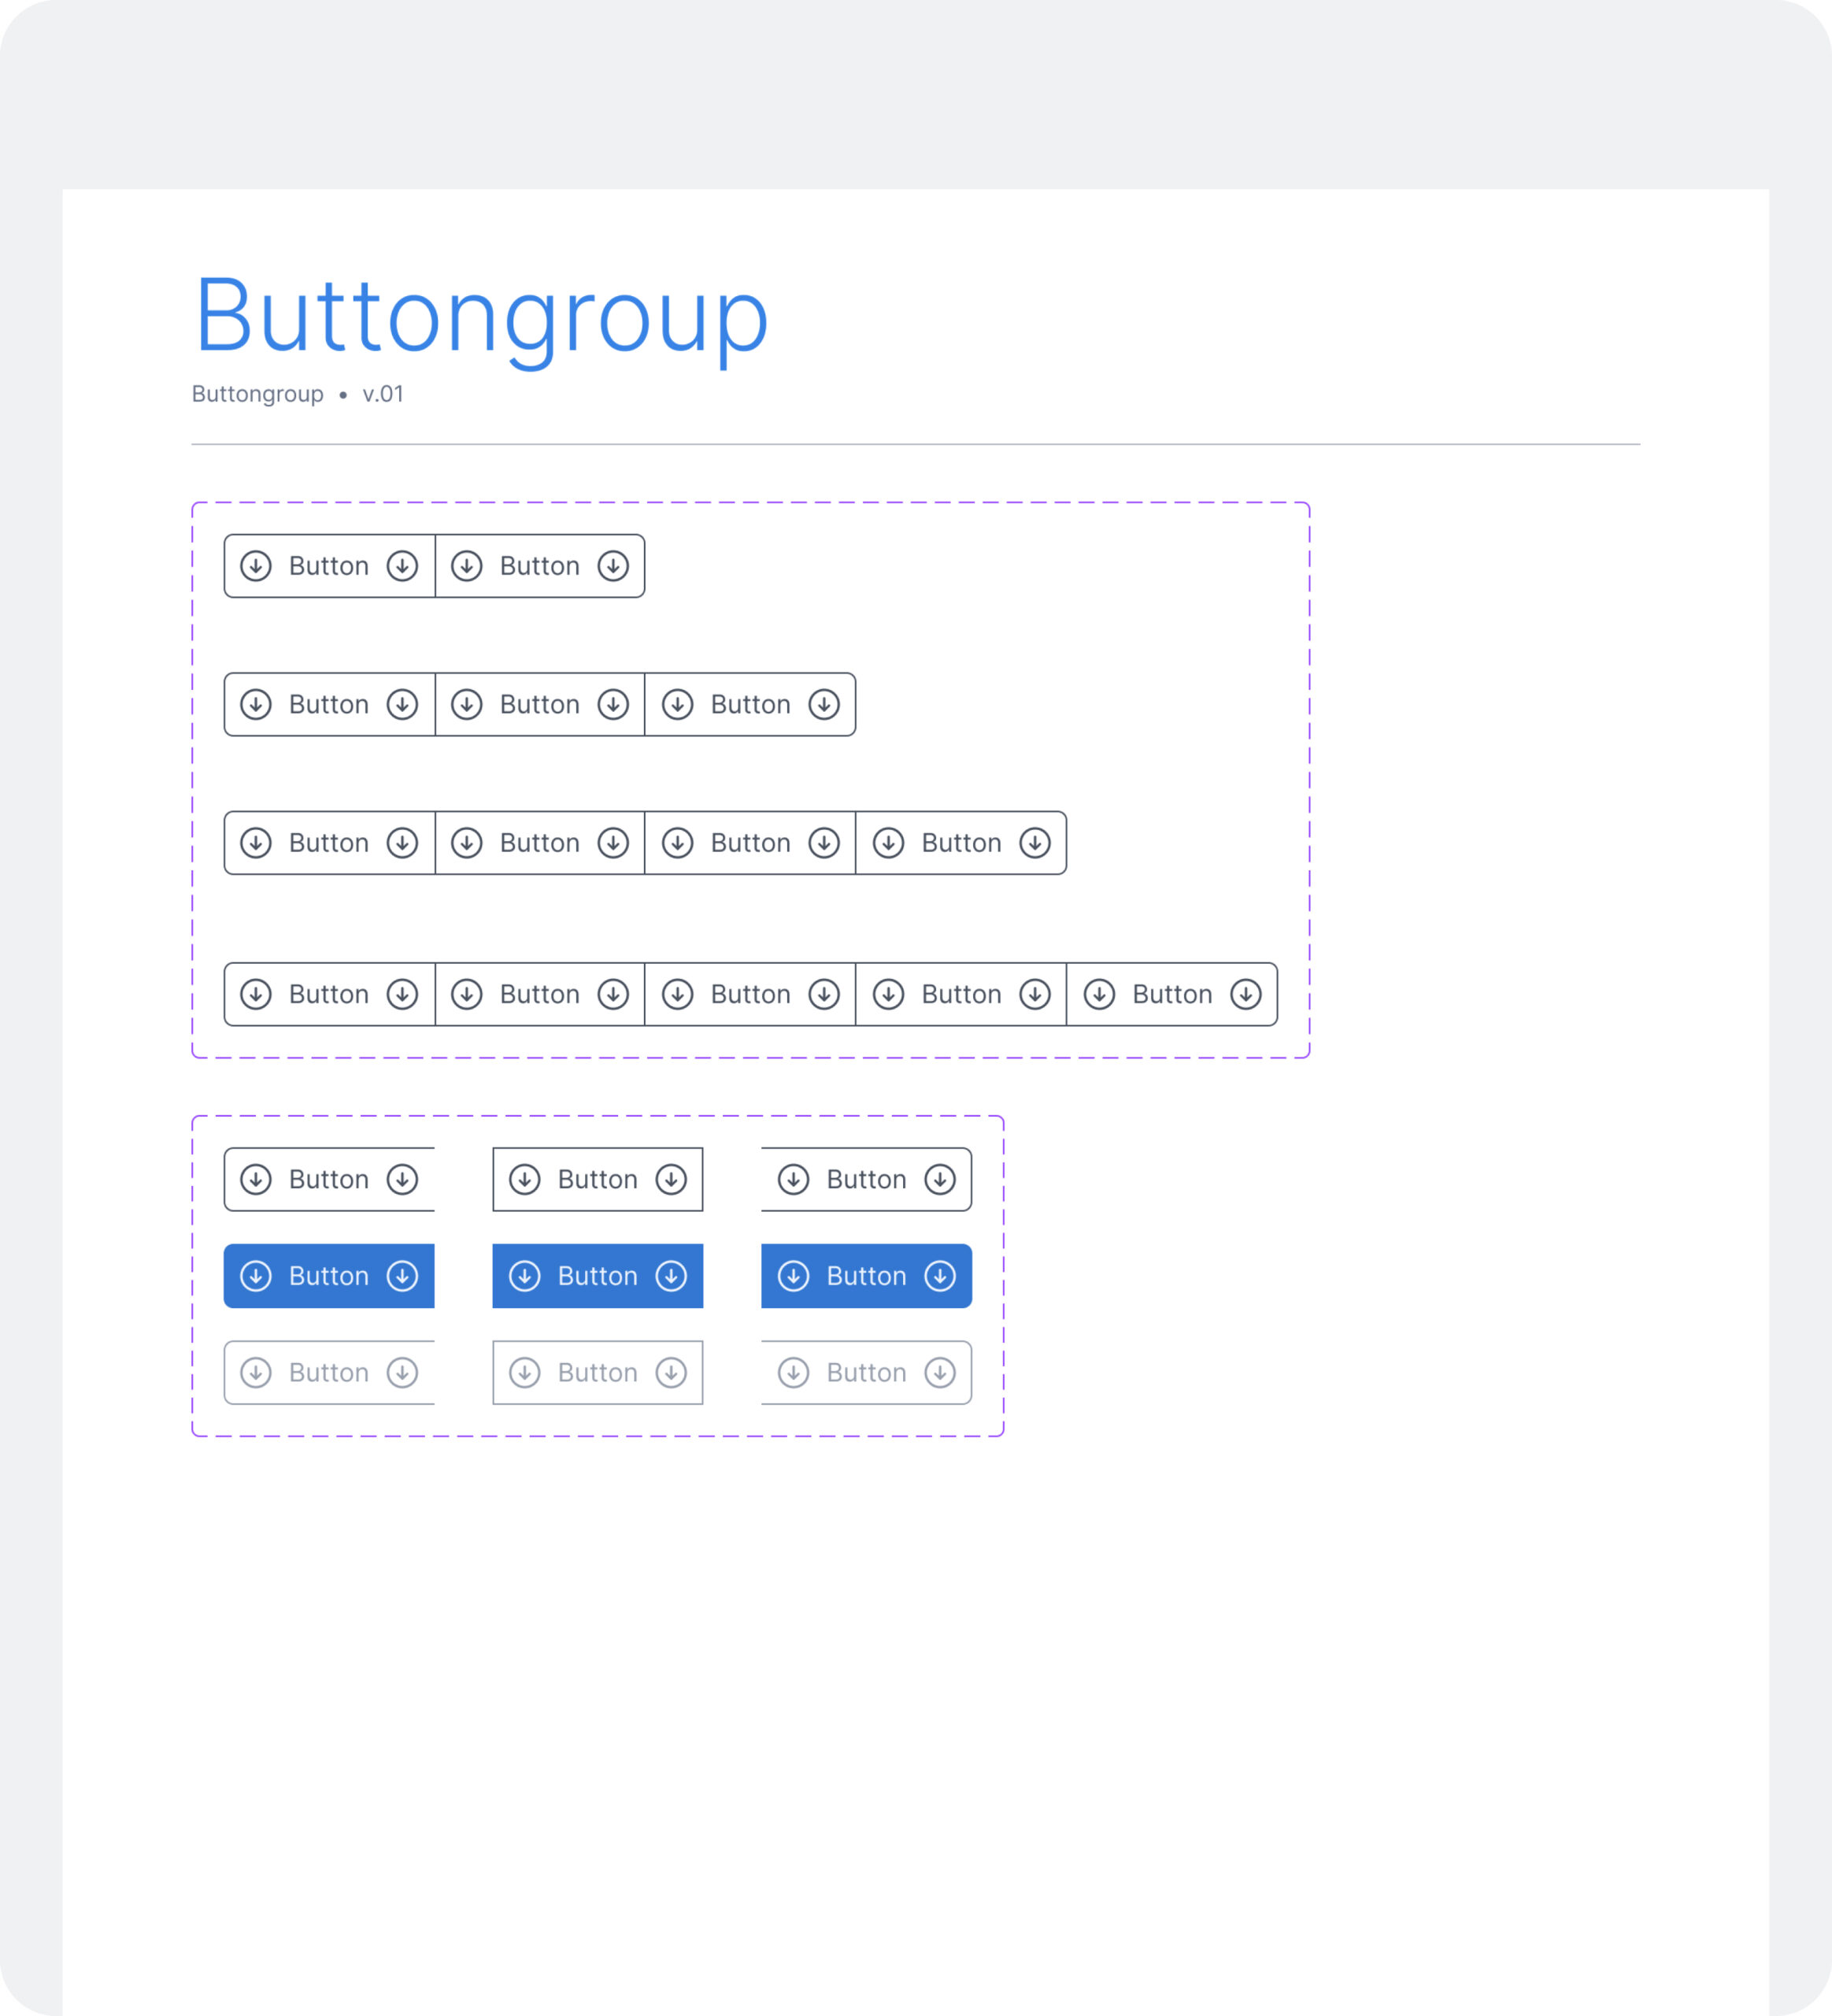The height and width of the screenshot is (2016, 1832).
Task: Click right icon of disabled left-rounded button
Action: pyautogui.click(x=402, y=1373)
